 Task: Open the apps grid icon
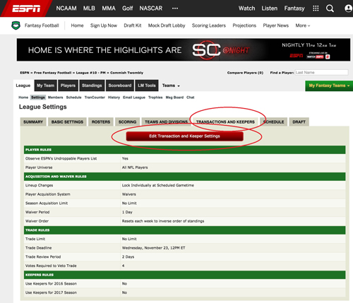point(316,8)
